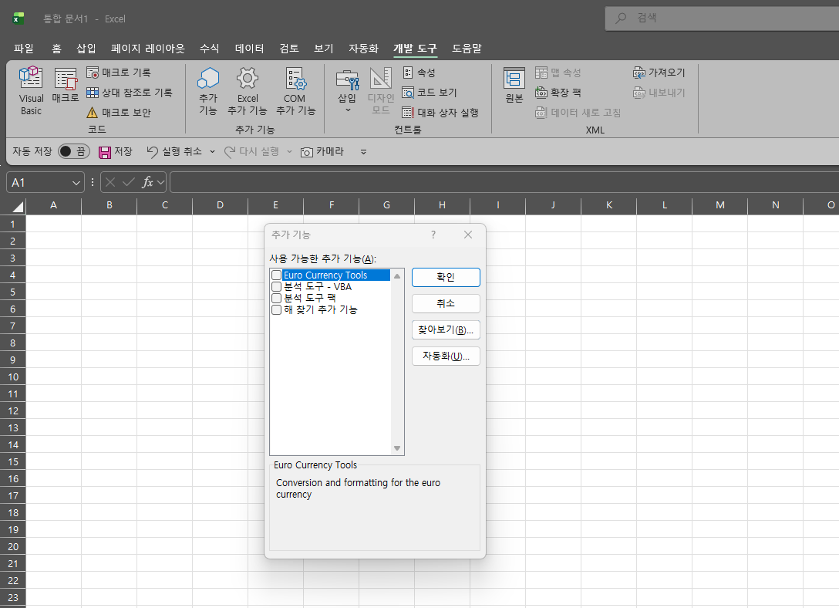839x608 pixels.
Task: Switch to the 도움말 help tab
Action: coord(467,49)
